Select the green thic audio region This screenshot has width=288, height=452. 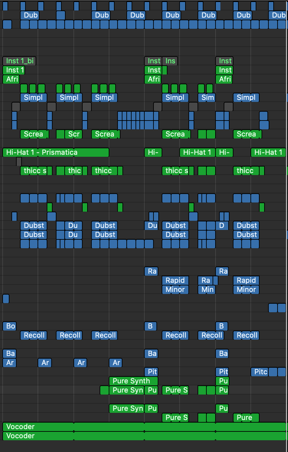[x=73, y=171]
